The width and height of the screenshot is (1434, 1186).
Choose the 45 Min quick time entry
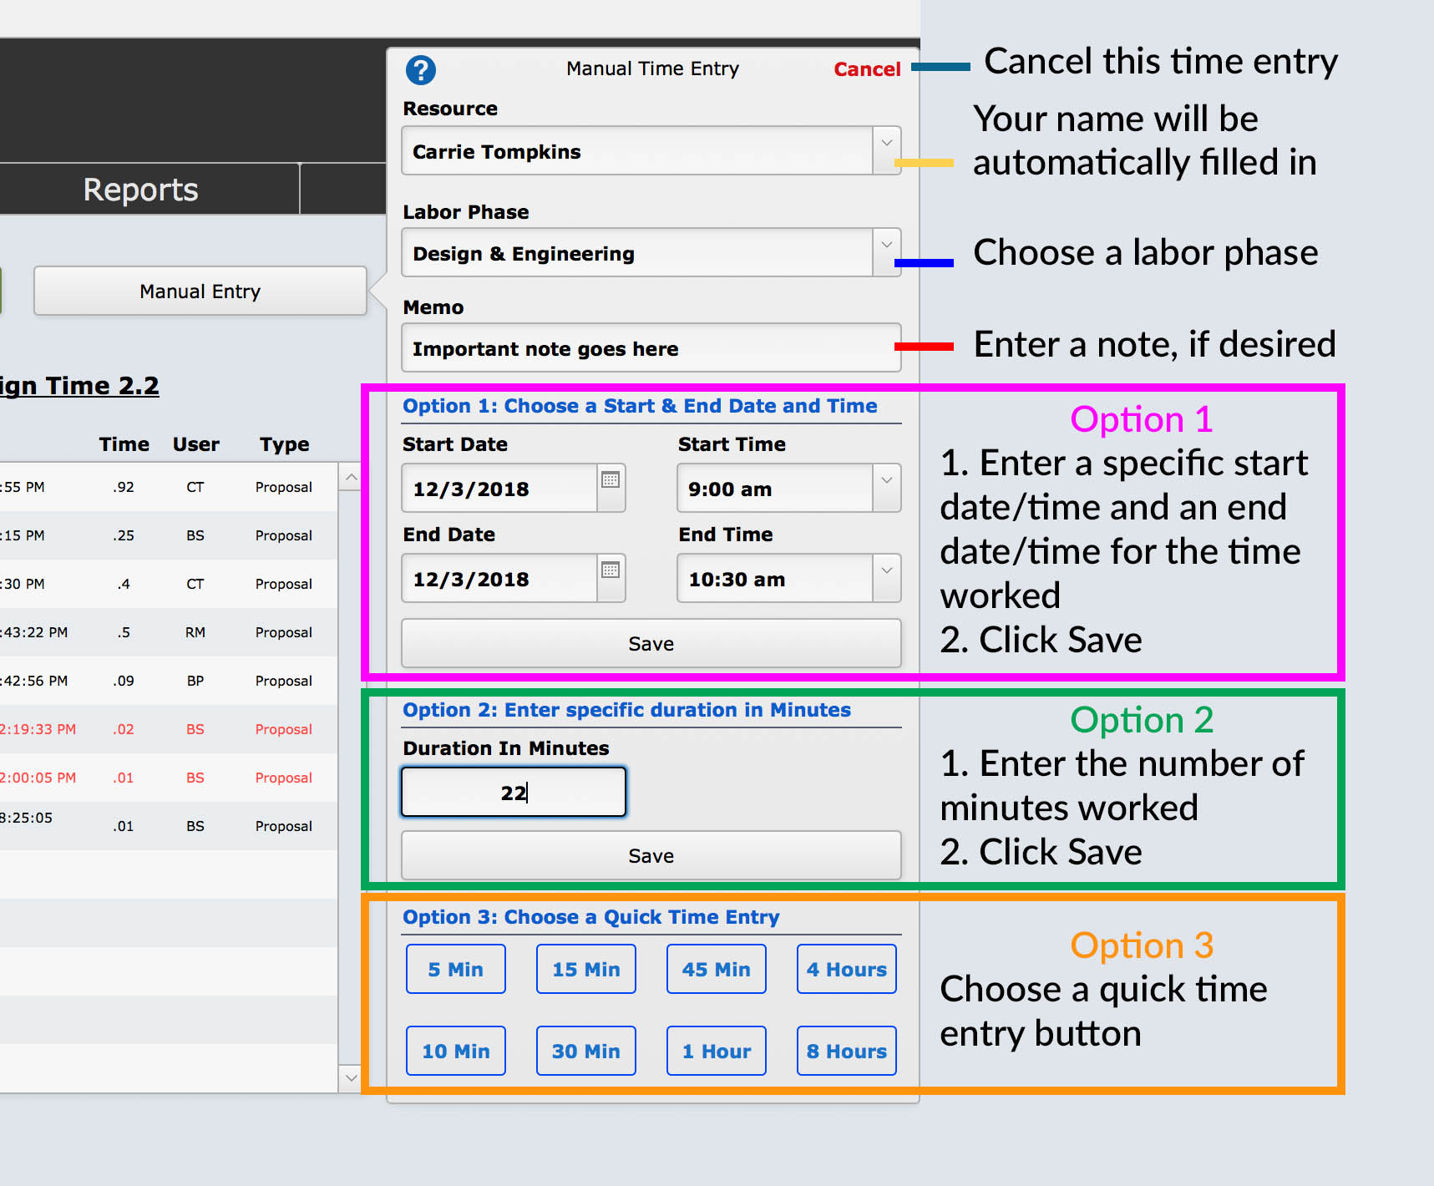[x=716, y=969]
